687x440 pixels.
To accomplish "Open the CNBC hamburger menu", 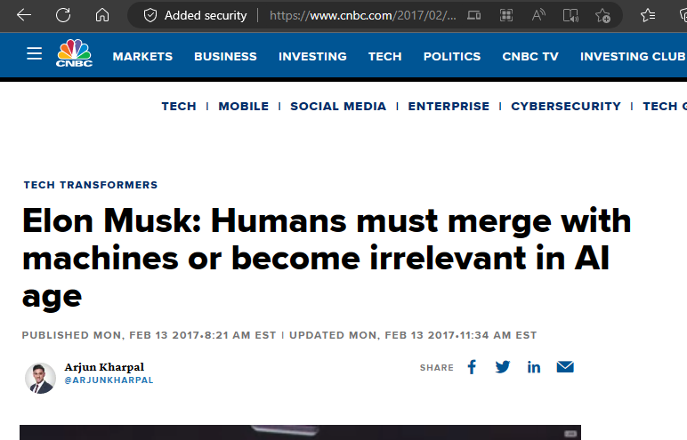I will point(34,54).
